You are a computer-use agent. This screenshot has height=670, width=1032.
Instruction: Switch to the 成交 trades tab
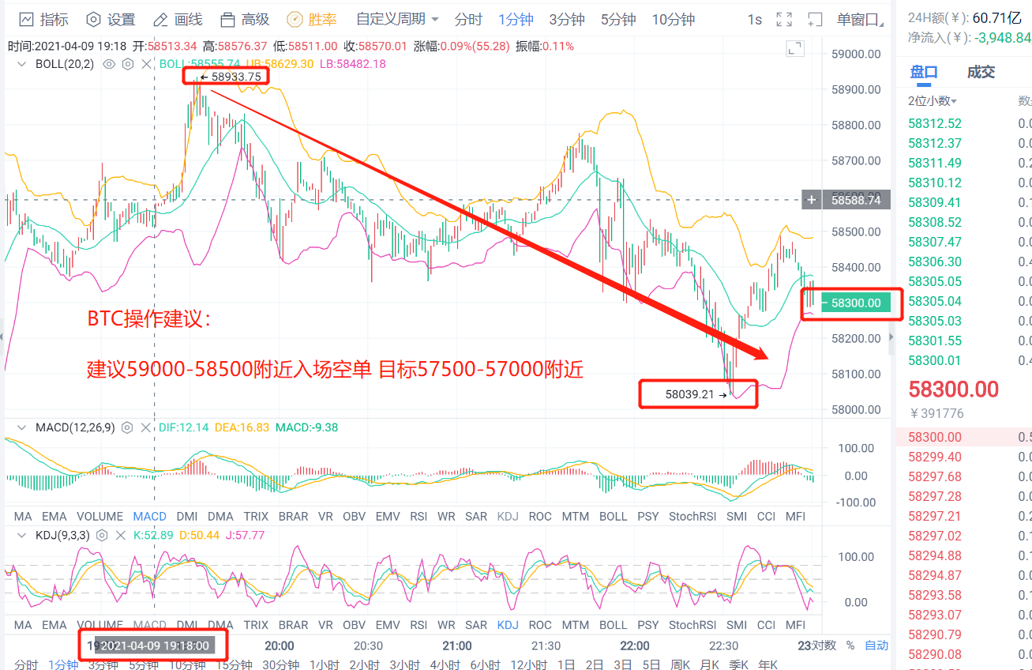tap(981, 71)
